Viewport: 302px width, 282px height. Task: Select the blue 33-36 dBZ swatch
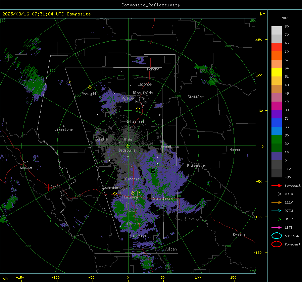coord(276,122)
